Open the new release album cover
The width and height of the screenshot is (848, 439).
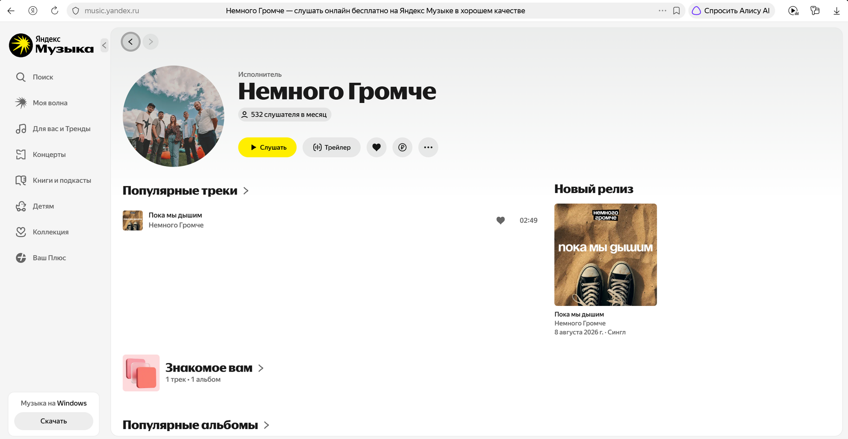(605, 255)
